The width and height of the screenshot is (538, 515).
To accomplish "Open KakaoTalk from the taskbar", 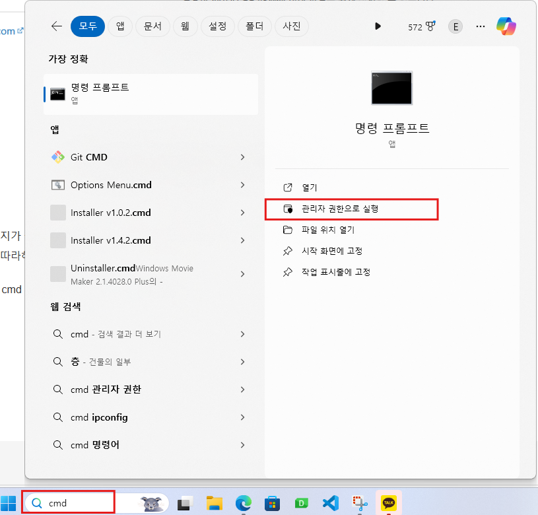I will (x=388, y=502).
